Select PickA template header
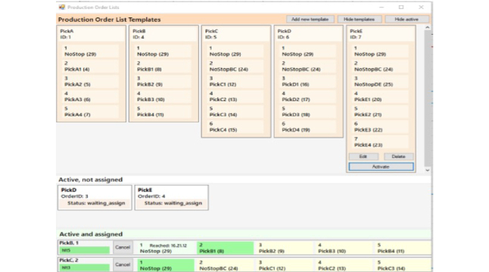489x272 pixels. (91, 34)
